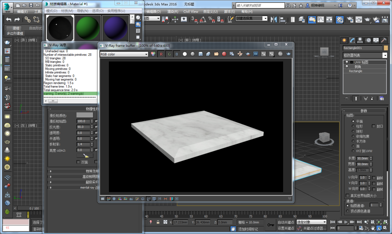The height and width of the screenshot is (234, 392).
Task: Select 球形 mapping radio button
Action: [x=353, y=131]
